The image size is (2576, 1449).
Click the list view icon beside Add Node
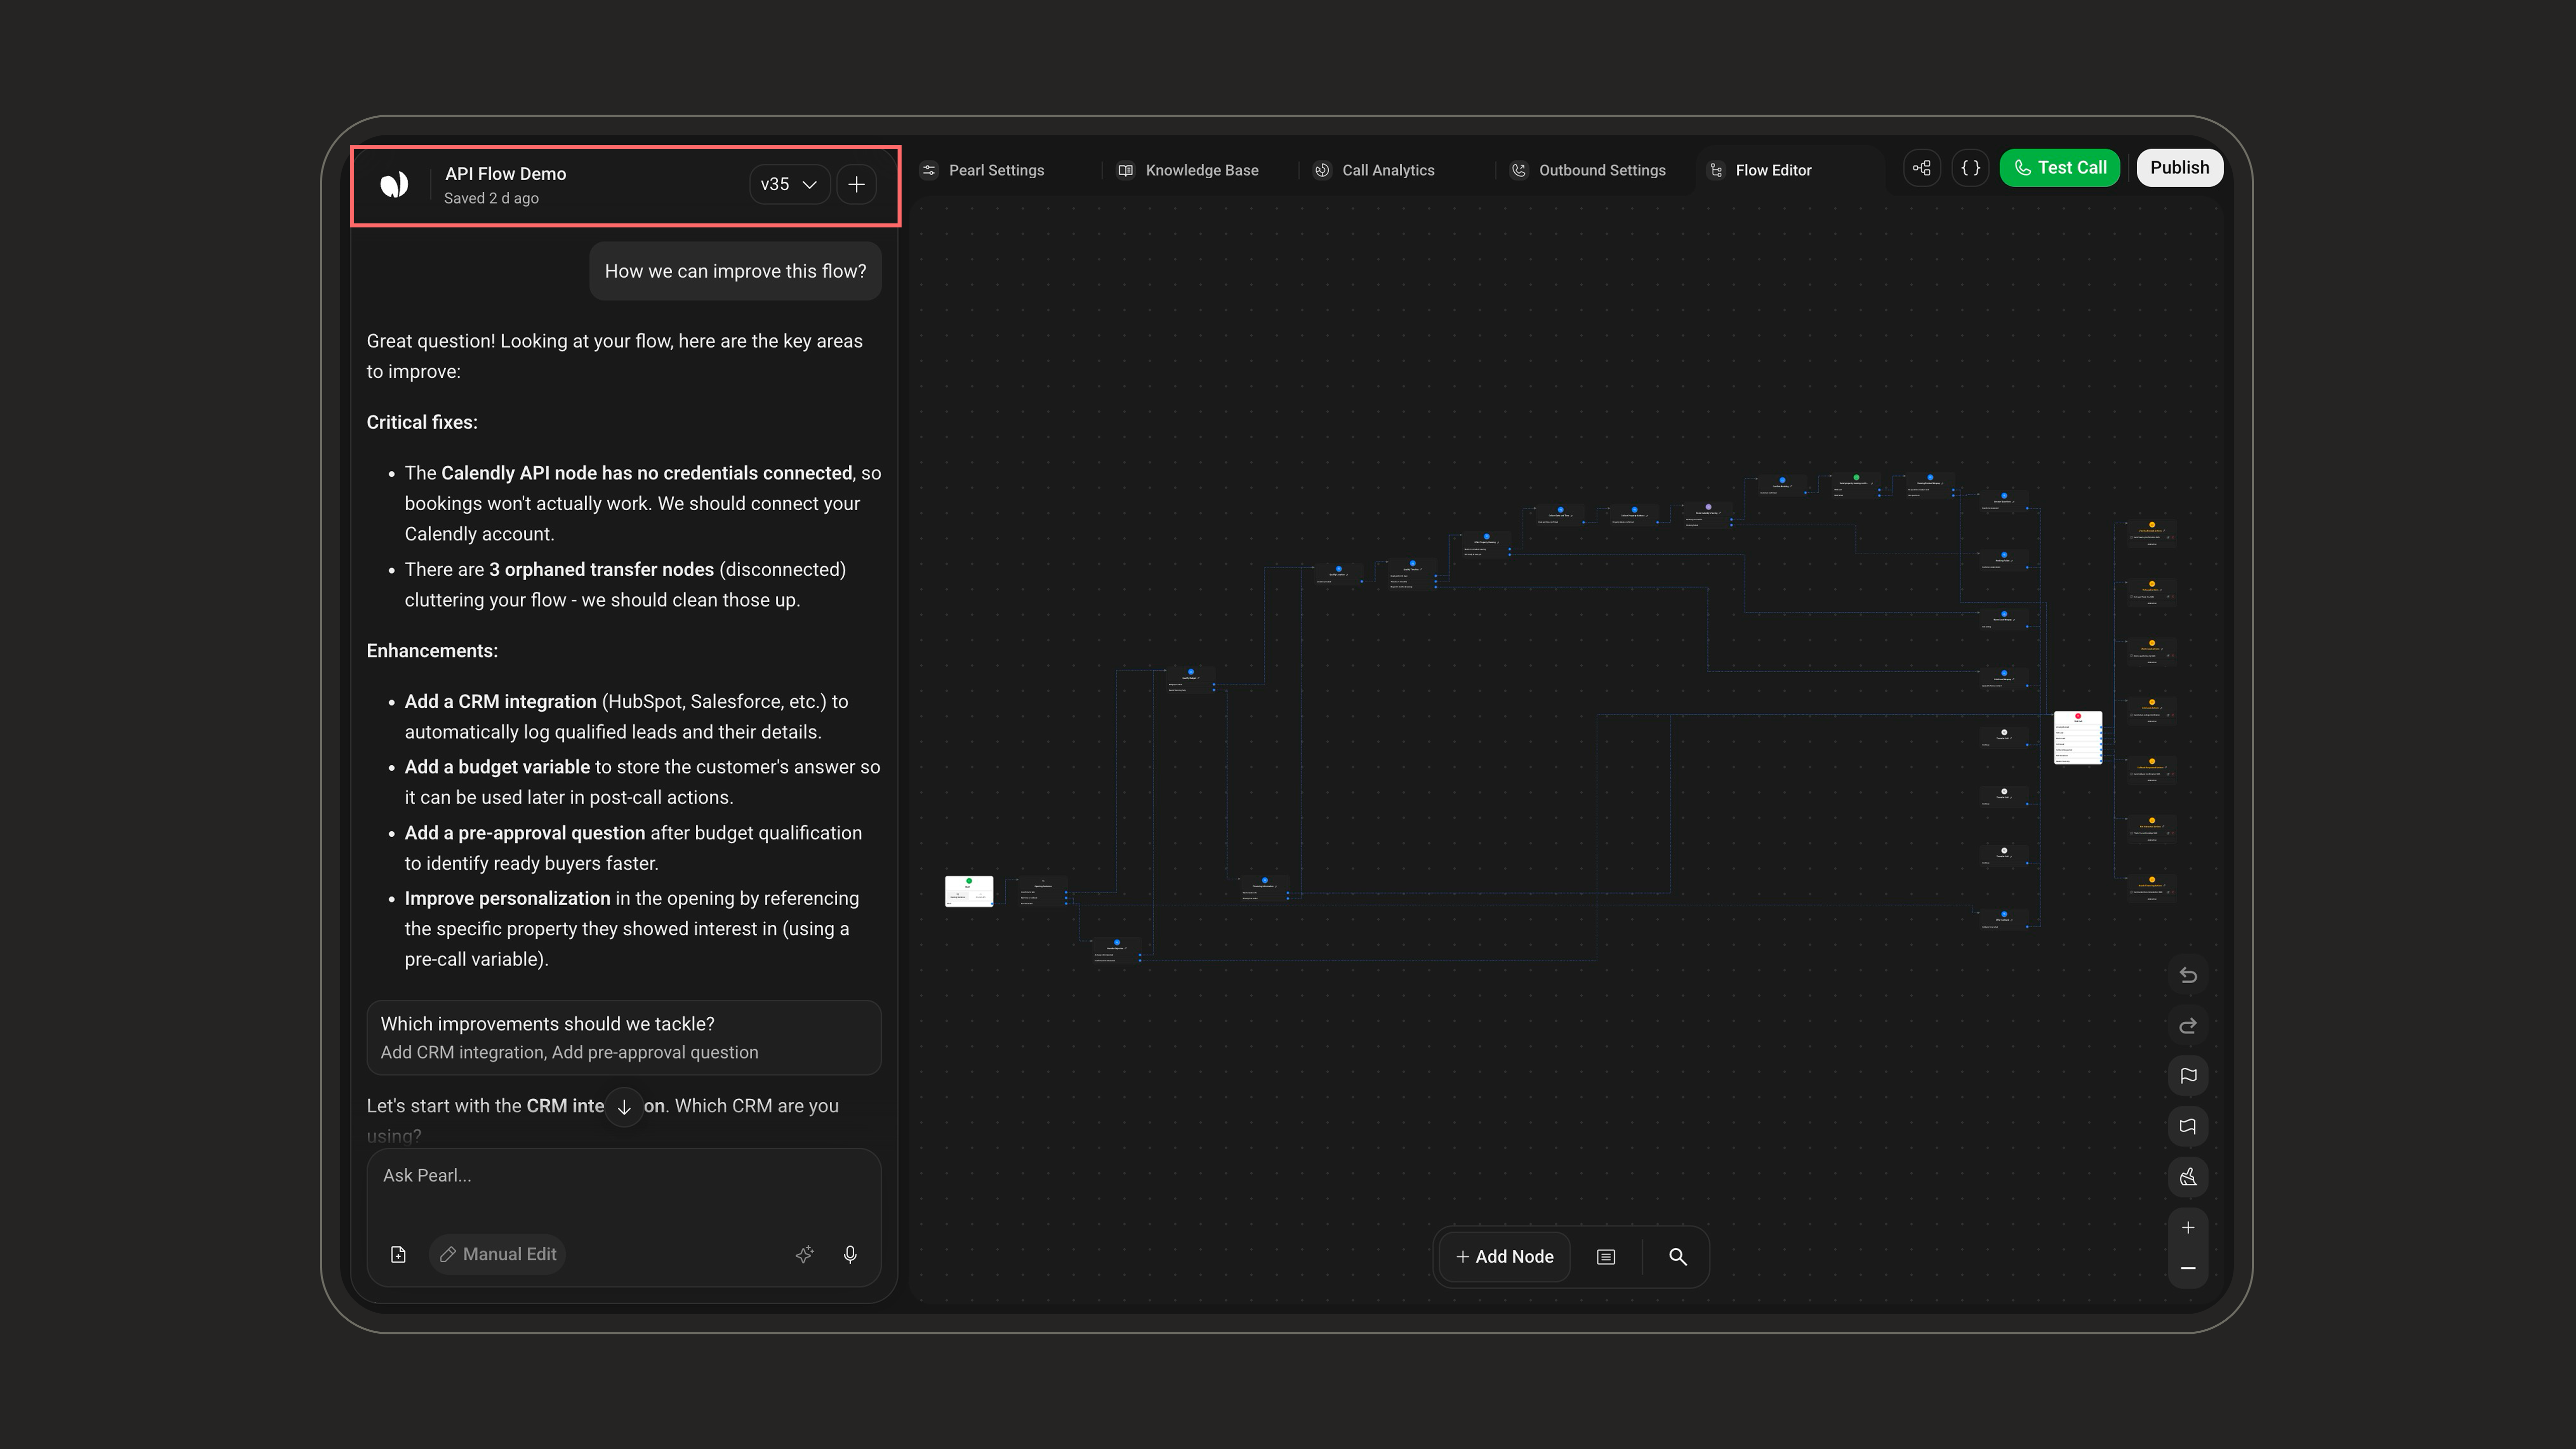click(1606, 1257)
